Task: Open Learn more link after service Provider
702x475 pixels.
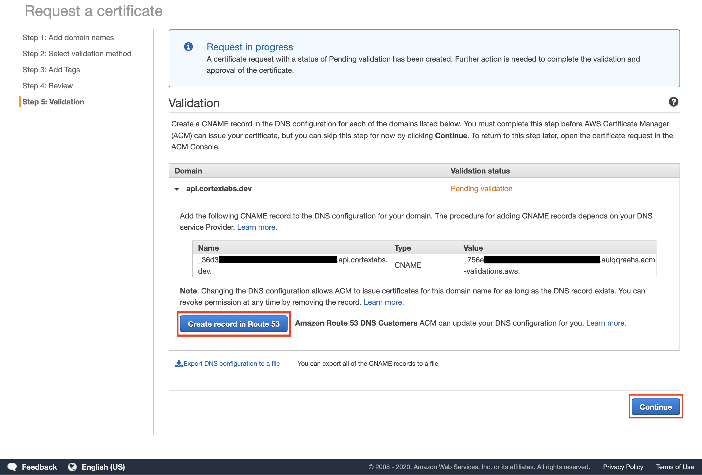Action: coord(257,227)
